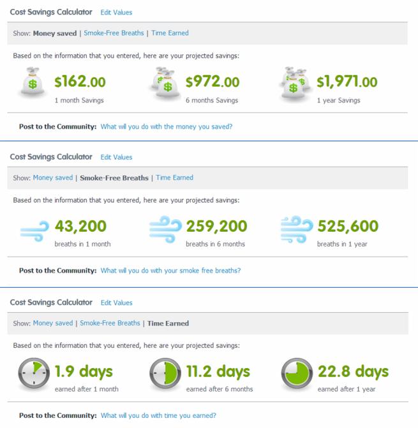Viewport: 418px width, 428px height.
Task: Switch to Smoke-Free Breaths in top panel
Action: tap(114, 33)
